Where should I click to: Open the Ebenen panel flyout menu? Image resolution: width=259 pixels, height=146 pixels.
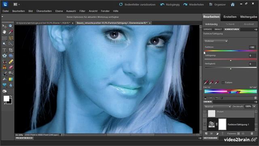pos(256,102)
